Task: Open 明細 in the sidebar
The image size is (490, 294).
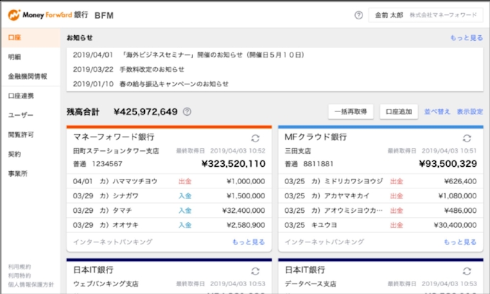Action: [x=16, y=56]
